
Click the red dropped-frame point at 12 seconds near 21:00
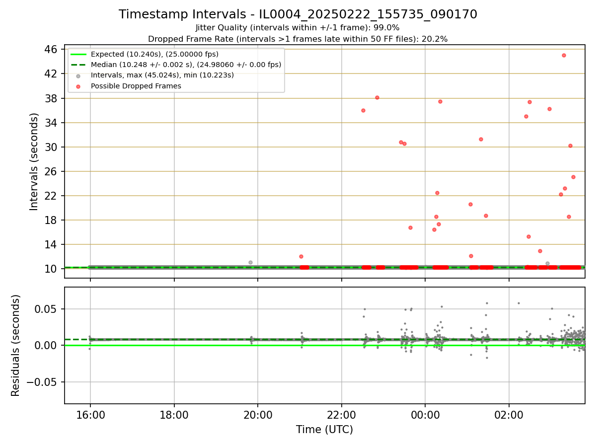point(301,256)
